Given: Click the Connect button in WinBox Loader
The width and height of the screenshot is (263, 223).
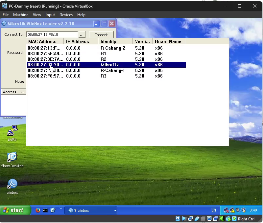Looking at the screenshot, I should click(x=101, y=35).
